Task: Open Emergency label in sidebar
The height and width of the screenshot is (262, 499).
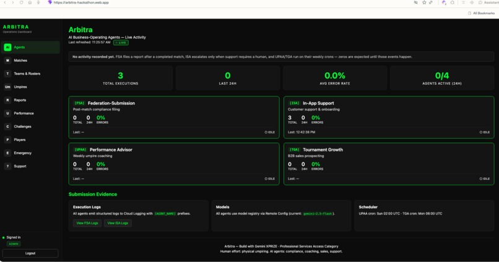Action: (x=23, y=153)
